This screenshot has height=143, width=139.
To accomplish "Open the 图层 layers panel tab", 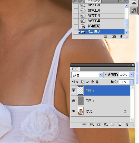I will 75,69.
